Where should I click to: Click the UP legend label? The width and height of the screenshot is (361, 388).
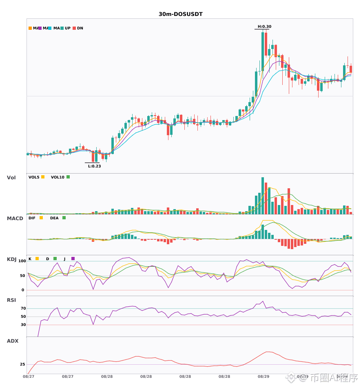click(x=68, y=28)
